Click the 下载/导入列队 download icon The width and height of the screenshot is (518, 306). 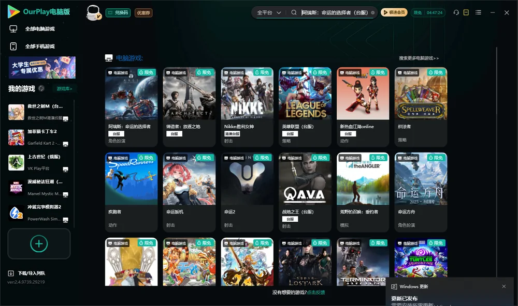point(11,273)
